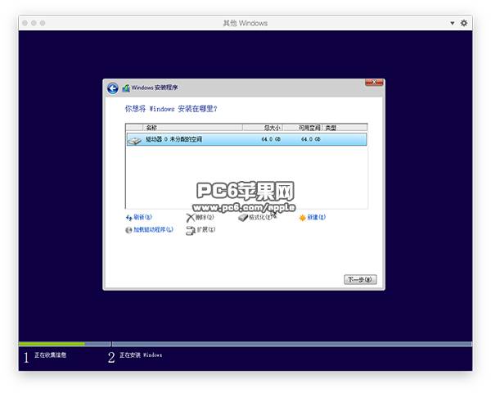The image size is (491, 393).
Task: Open the VM window settings gear
Action: [464, 23]
